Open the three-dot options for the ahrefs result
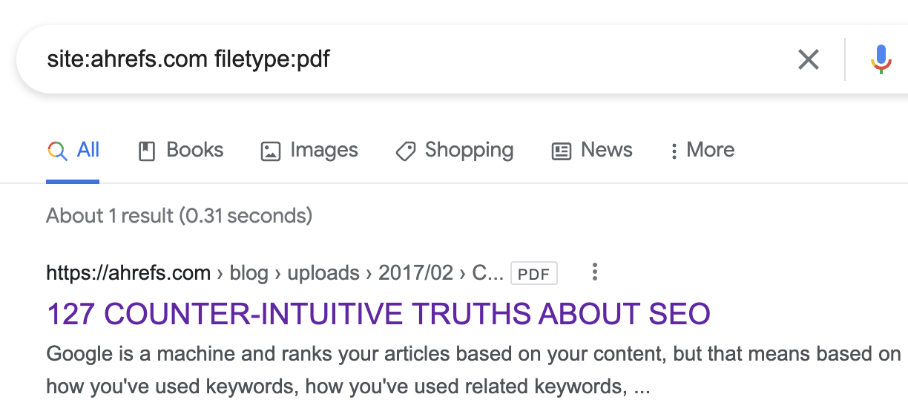908x420 pixels. (594, 272)
